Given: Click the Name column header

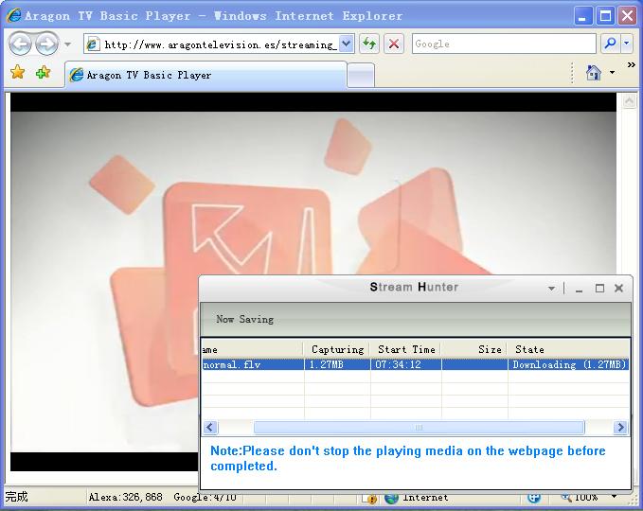Looking at the screenshot, I should click(x=252, y=349).
